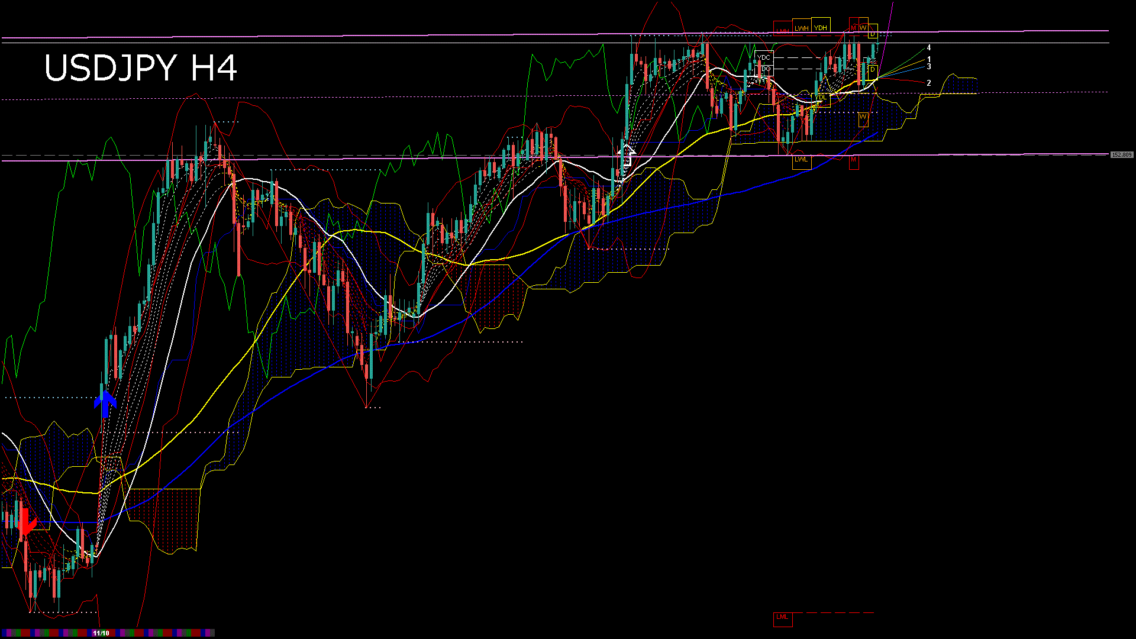
Task: Select the YDH yesterday-high marker
Action: coord(821,28)
